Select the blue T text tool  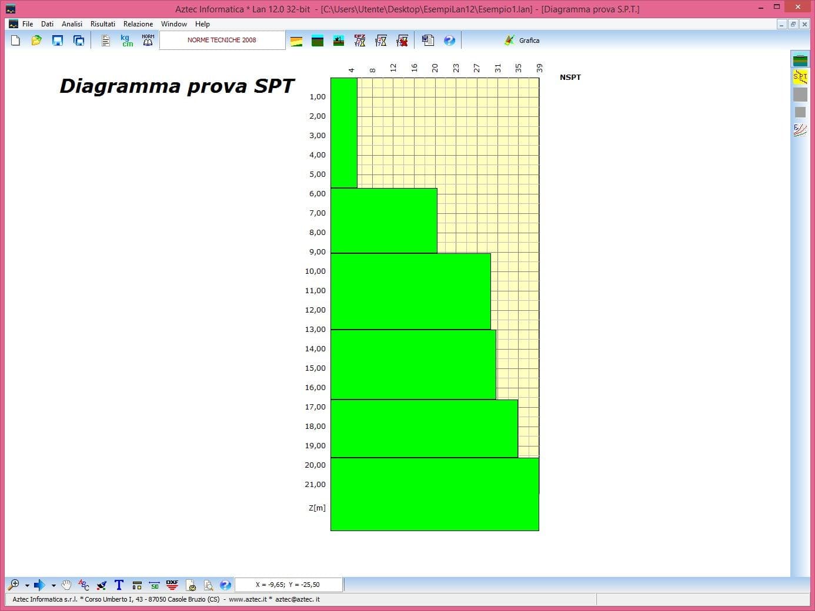click(119, 585)
